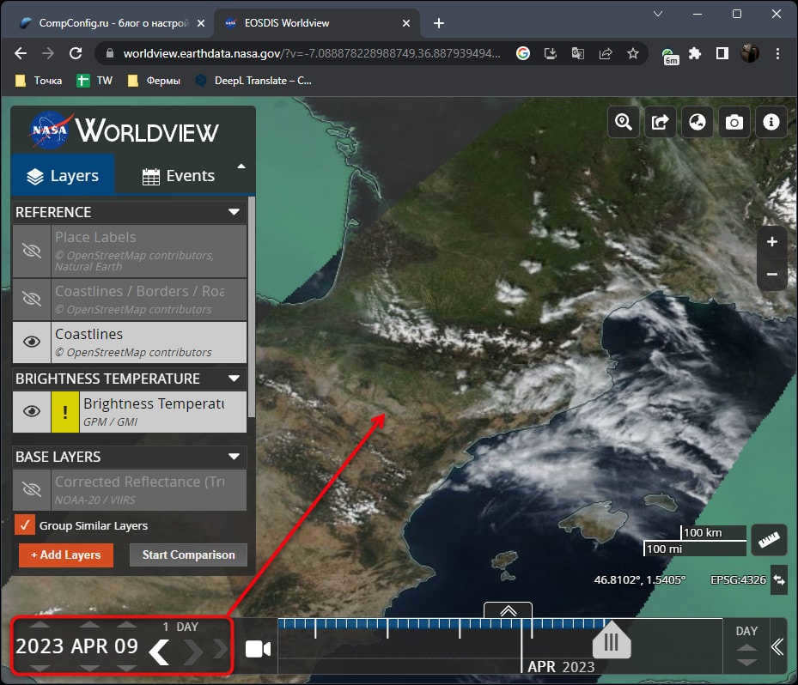Show the Place Labels layer

(x=32, y=251)
